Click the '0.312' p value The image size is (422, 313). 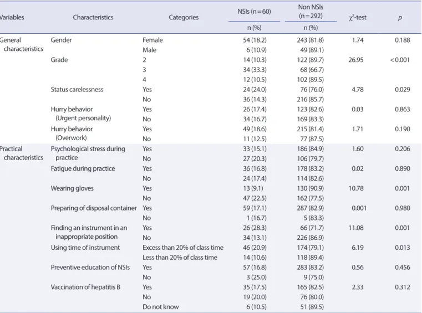[x=403, y=287]
